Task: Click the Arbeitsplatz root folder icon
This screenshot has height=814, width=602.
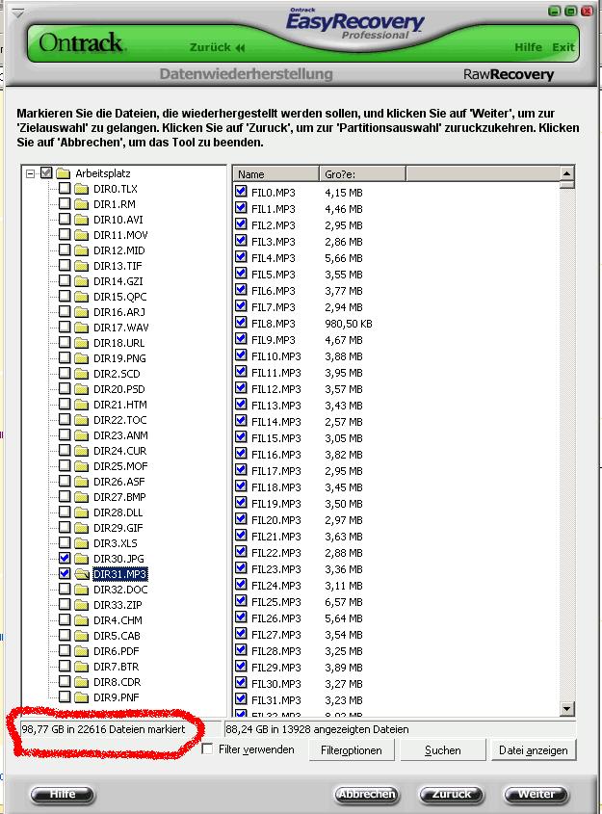Action: click(64, 173)
